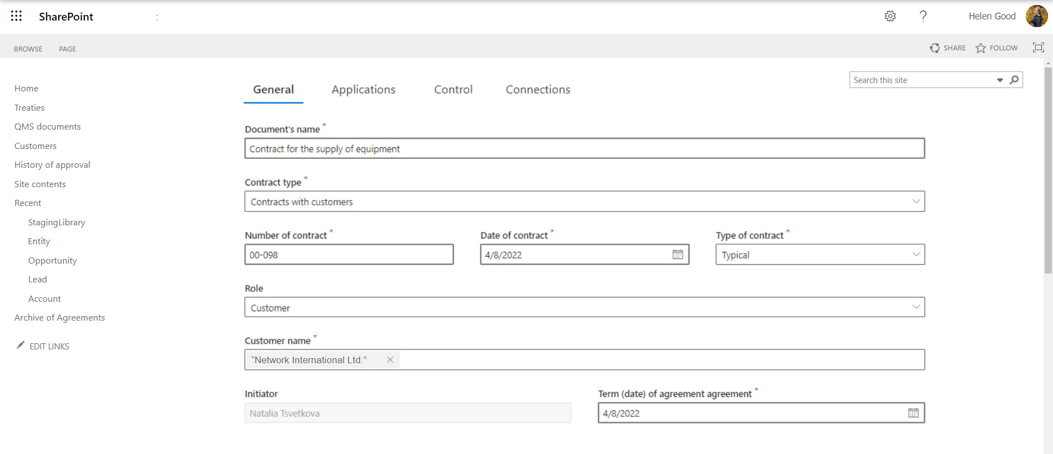Open the Date of contract calendar picker
This screenshot has height=454, width=1053.
click(x=677, y=255)
